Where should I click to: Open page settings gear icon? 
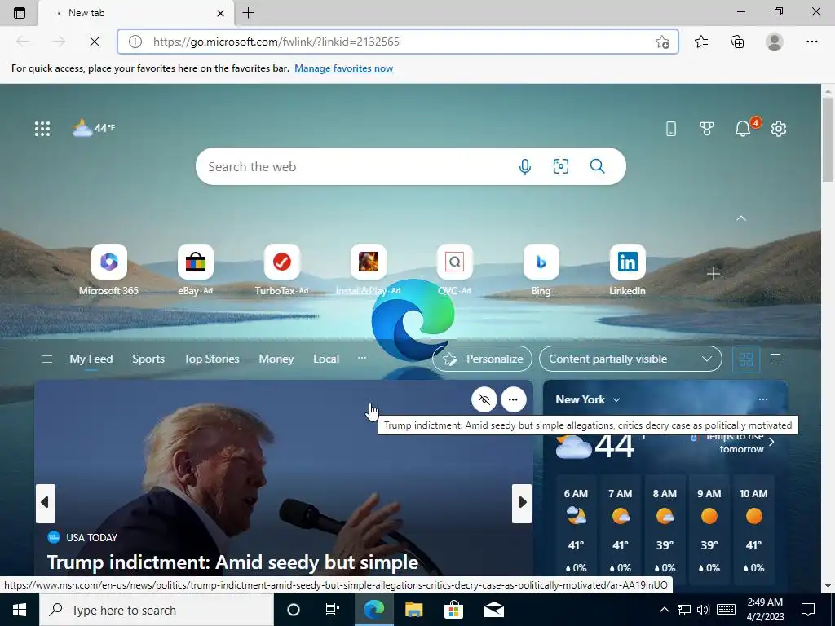(x=779, y=128)
